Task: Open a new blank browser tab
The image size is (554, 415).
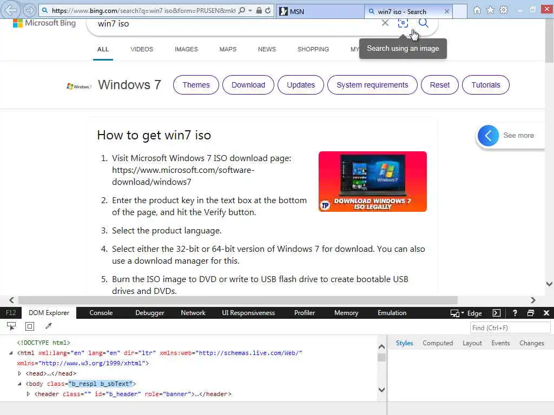Action: 460,11
